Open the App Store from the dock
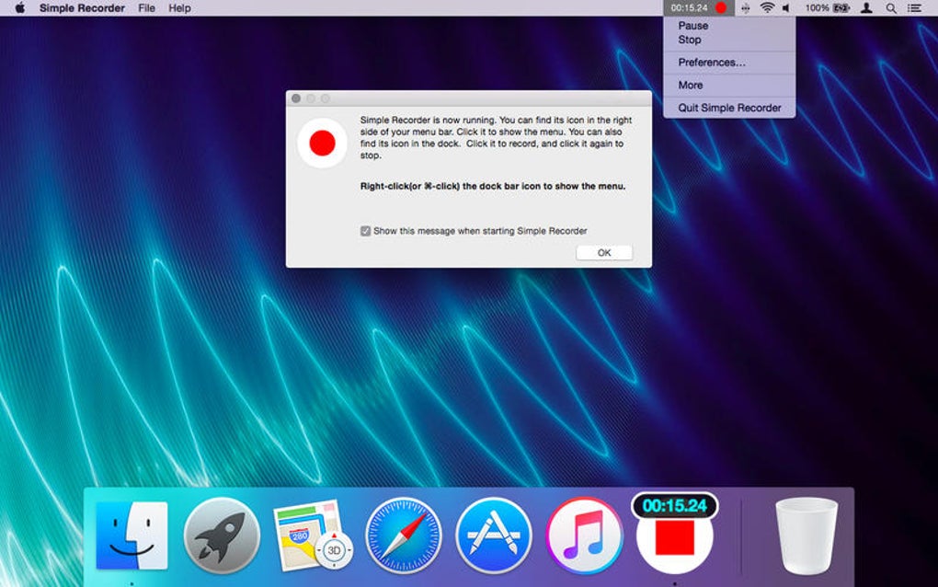Viewport: 938px width, 587px height. tap(493, 534)
